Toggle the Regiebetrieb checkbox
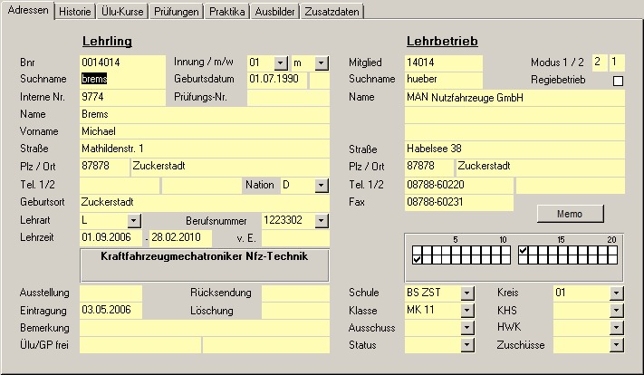Viewport: 644px width, 375px height. pos(619,81)
